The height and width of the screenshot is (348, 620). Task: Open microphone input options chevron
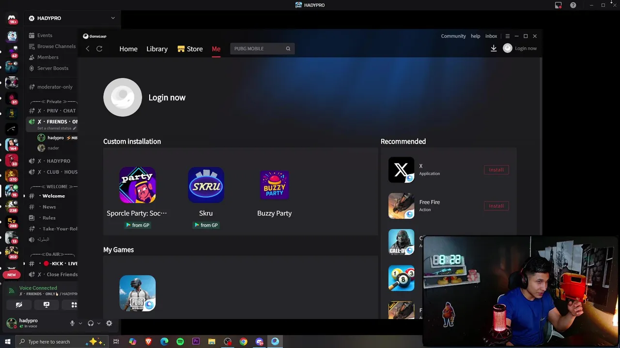click(x=80, y=323)
